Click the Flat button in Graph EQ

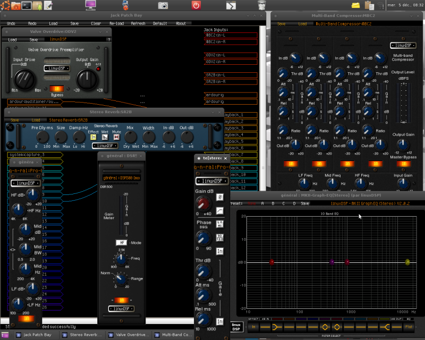[x=409, y=327]
